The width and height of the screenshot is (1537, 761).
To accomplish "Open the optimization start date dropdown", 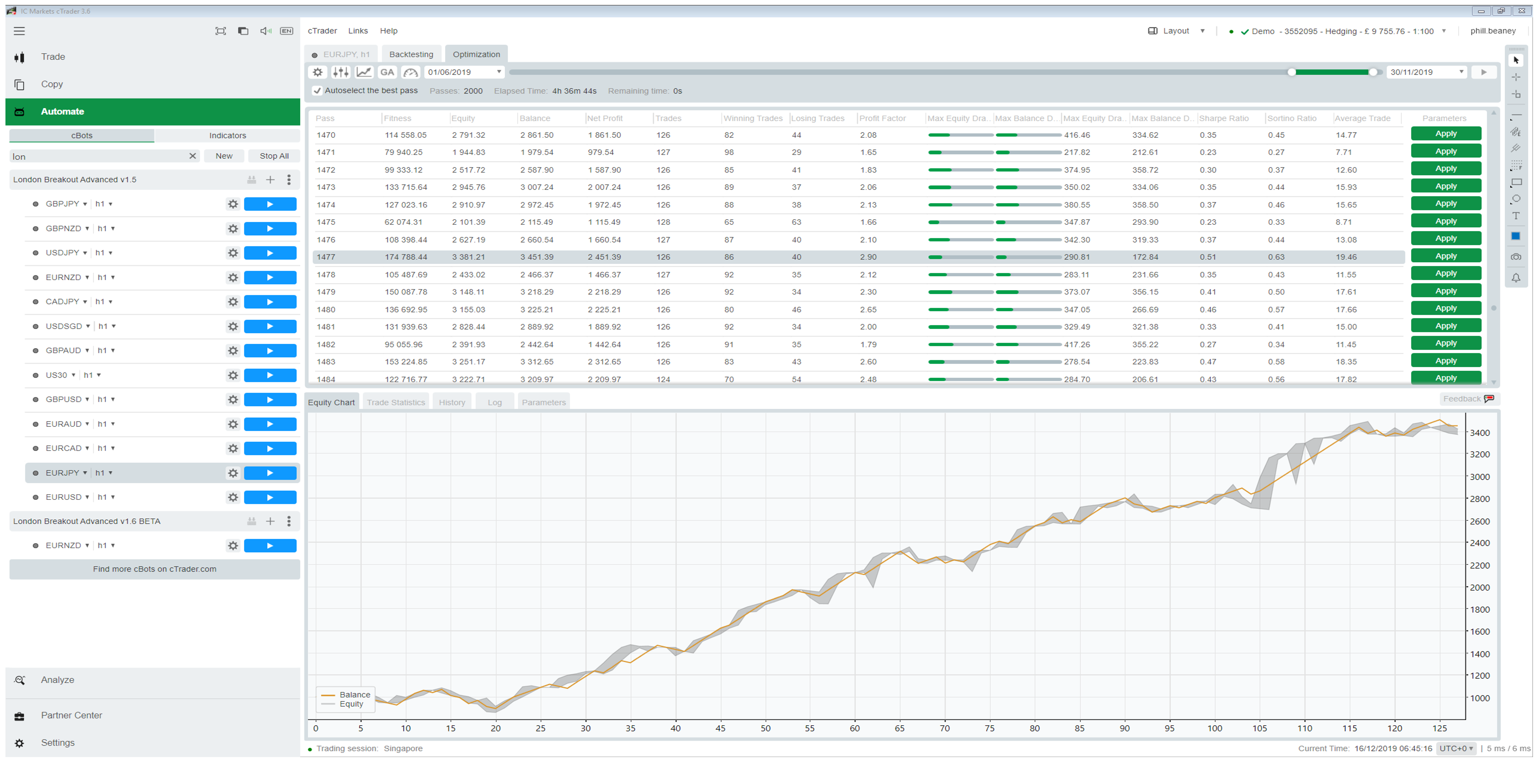I will pos(499,72).
